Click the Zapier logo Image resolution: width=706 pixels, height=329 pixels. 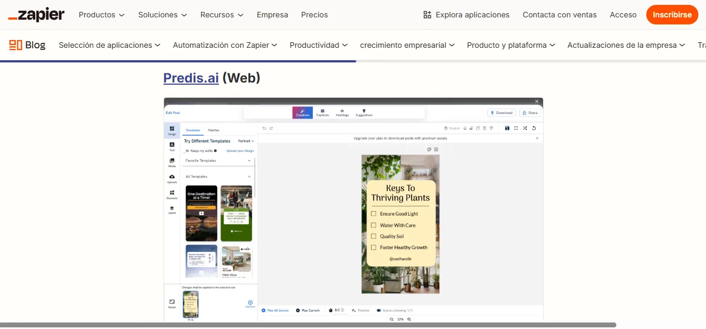coord(36,15)
